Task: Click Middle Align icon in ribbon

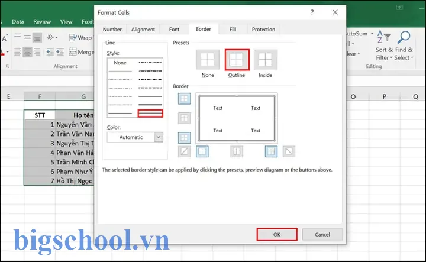Action: 27,37
